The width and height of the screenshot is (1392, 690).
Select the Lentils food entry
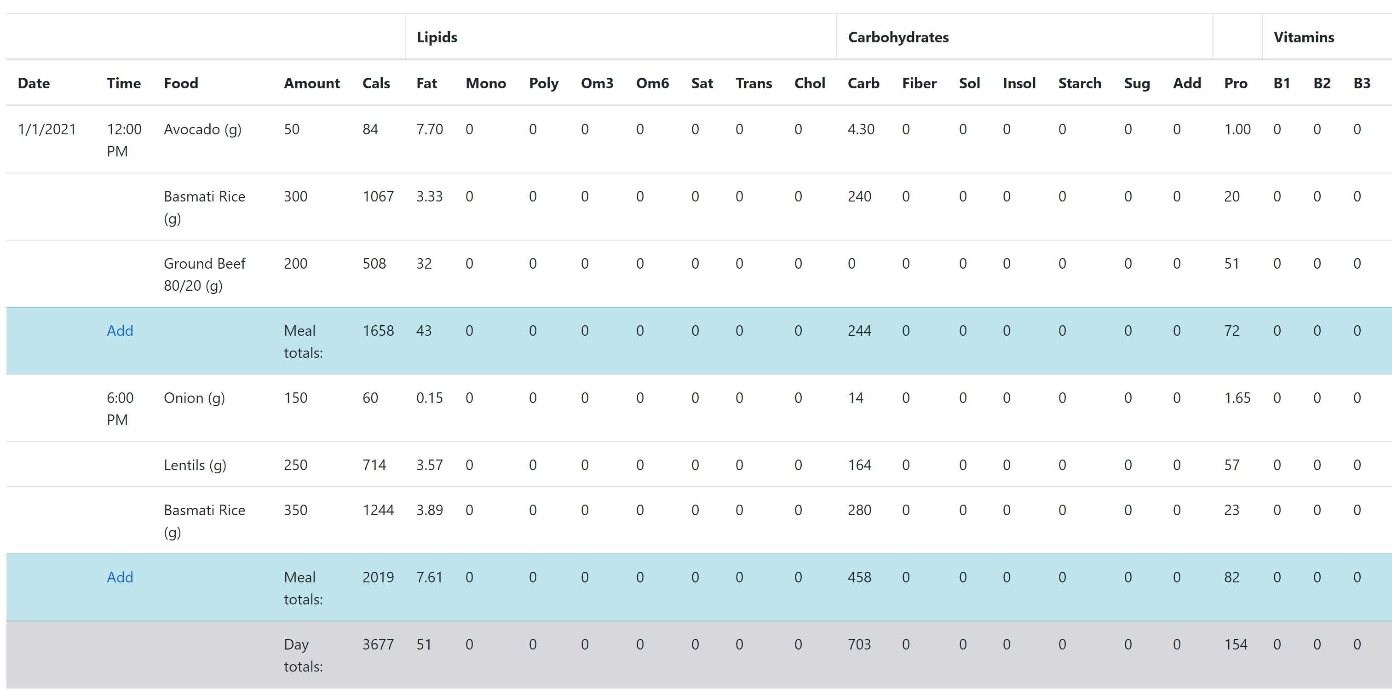click(195, 464)
